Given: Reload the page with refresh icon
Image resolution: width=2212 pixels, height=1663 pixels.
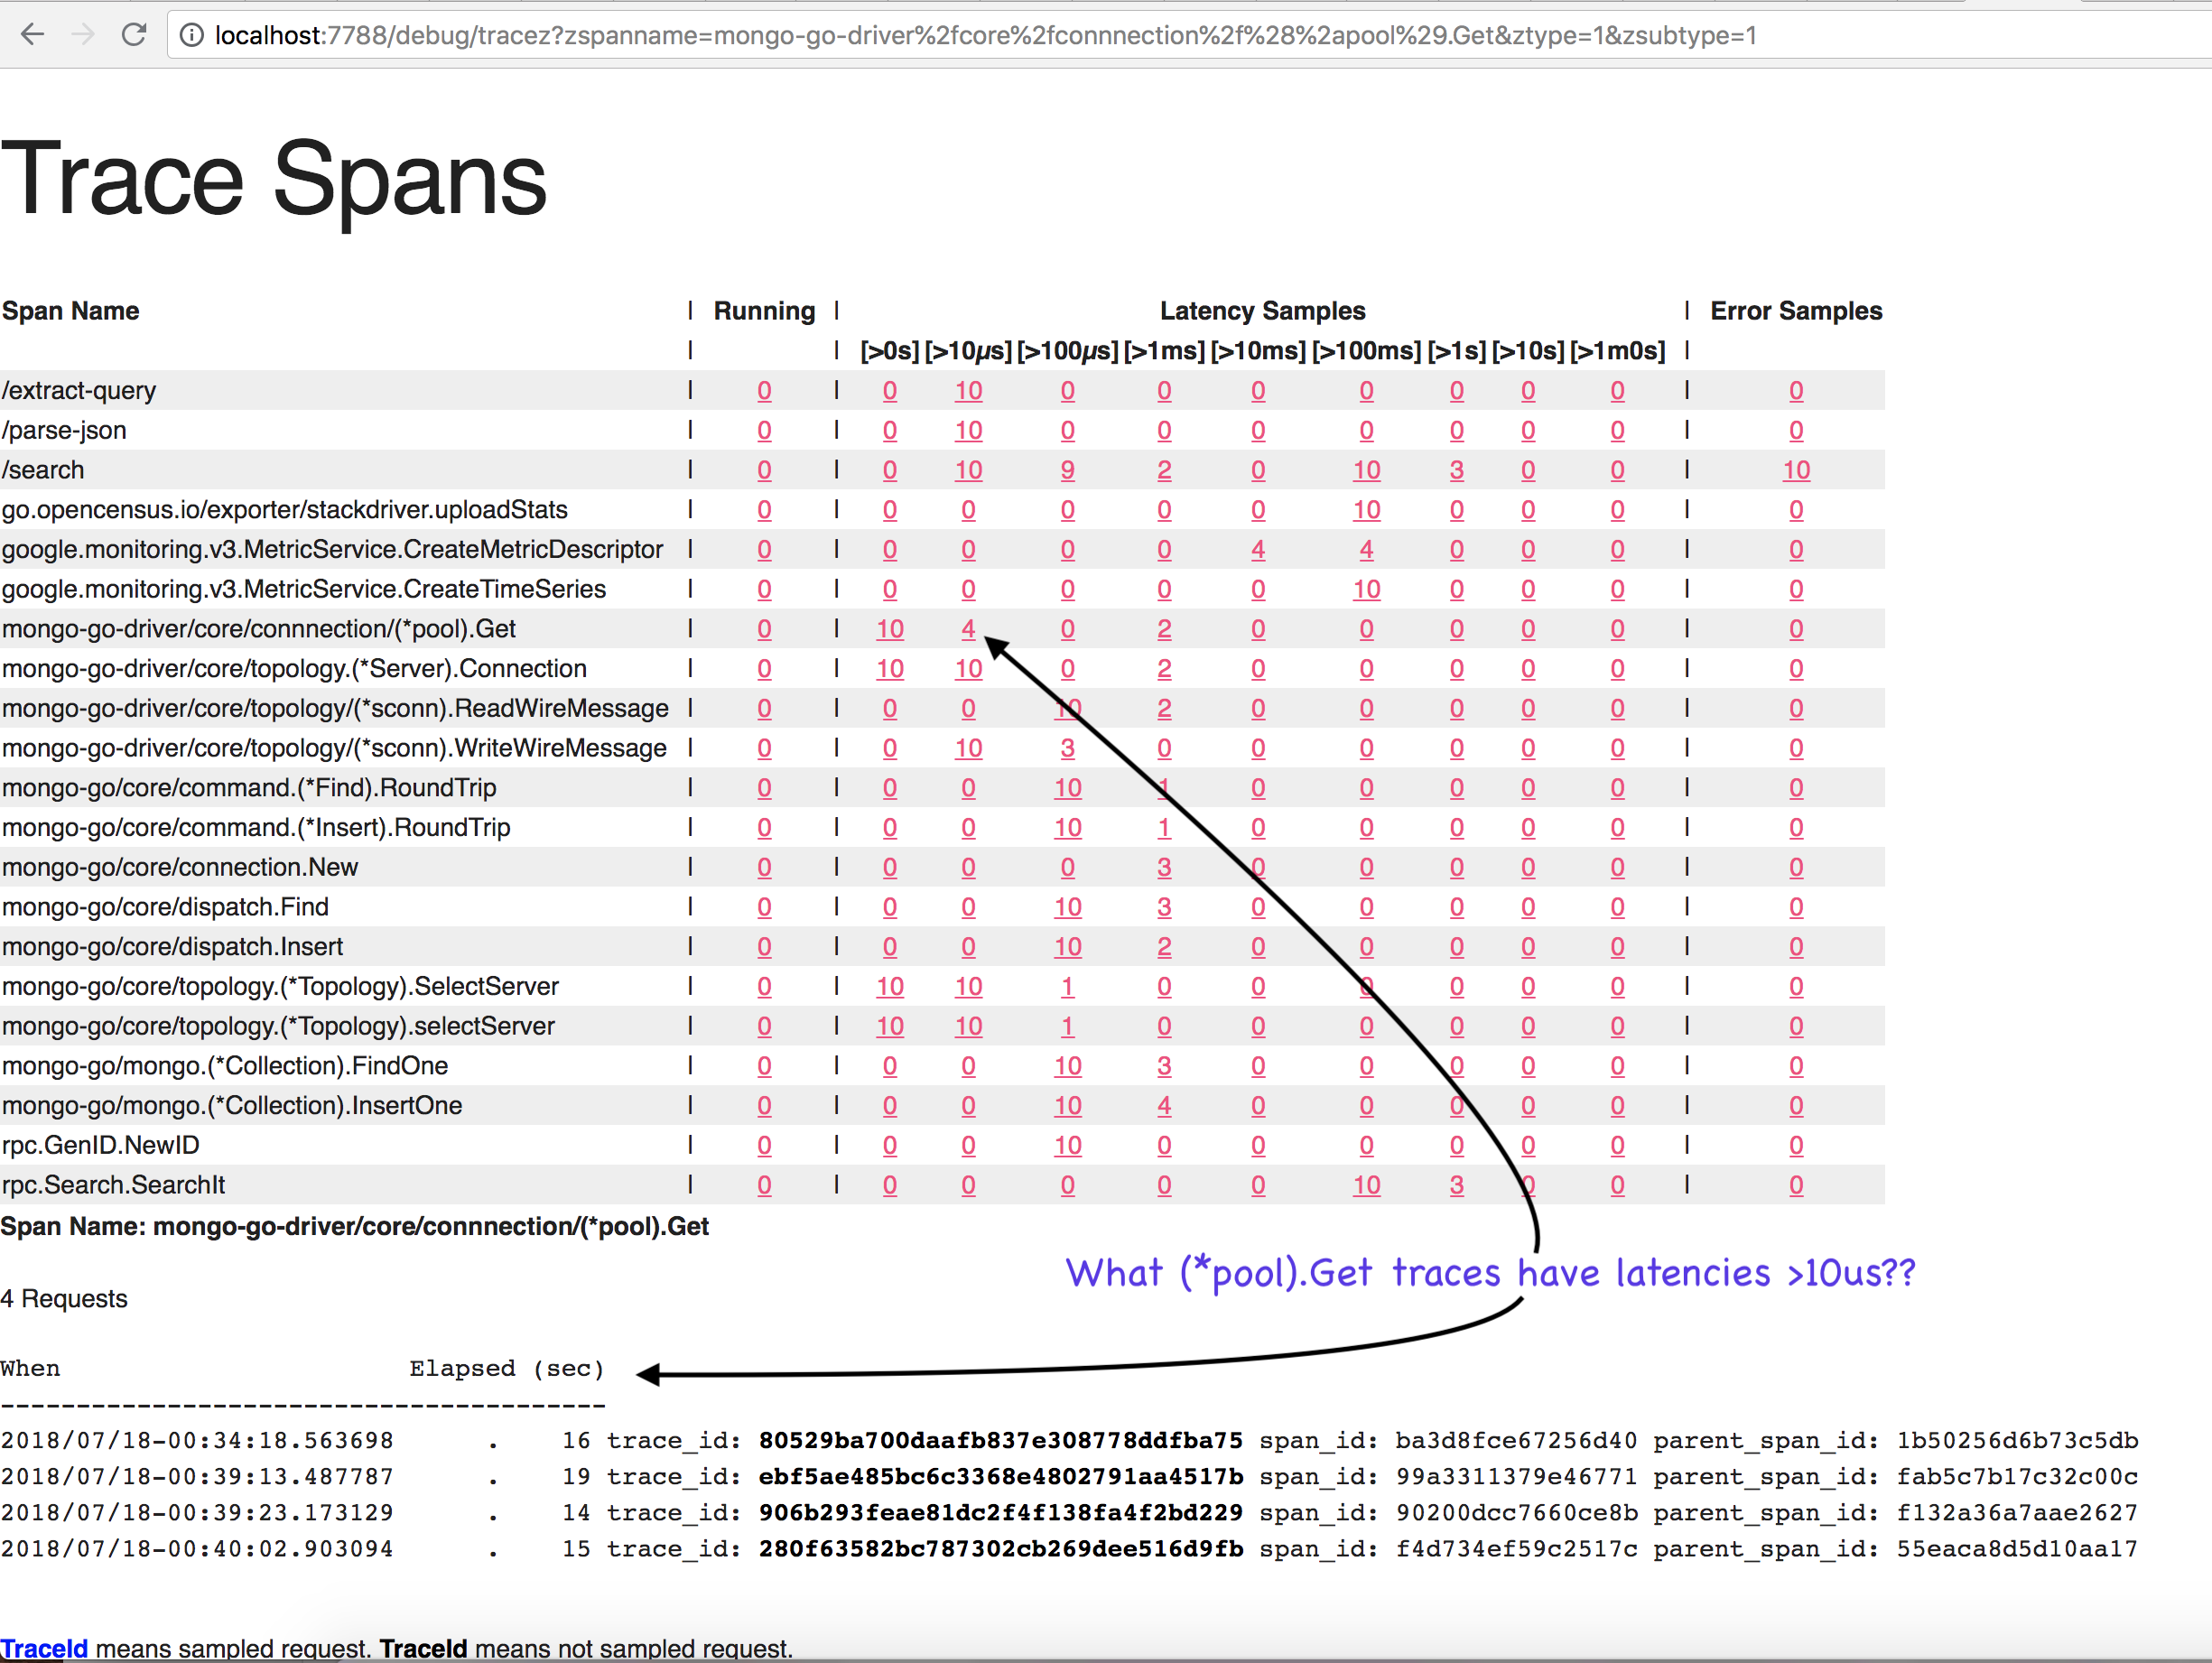Looking at the screenshot, I should (x=134, y=35).
